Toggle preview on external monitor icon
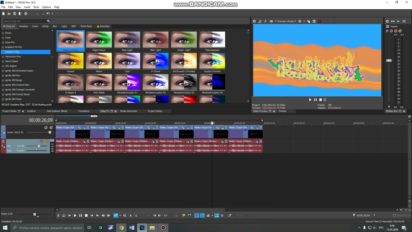This screenshot has width=412, height=232. coord(260,21)
